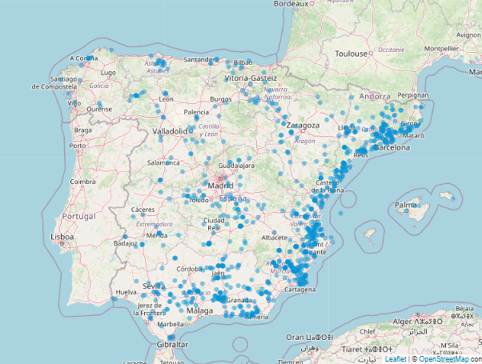Image resolution: width=482 pixels, height=364 pixels.
Task: Click the Sevilla city label
Action: (x=154, y=286)
